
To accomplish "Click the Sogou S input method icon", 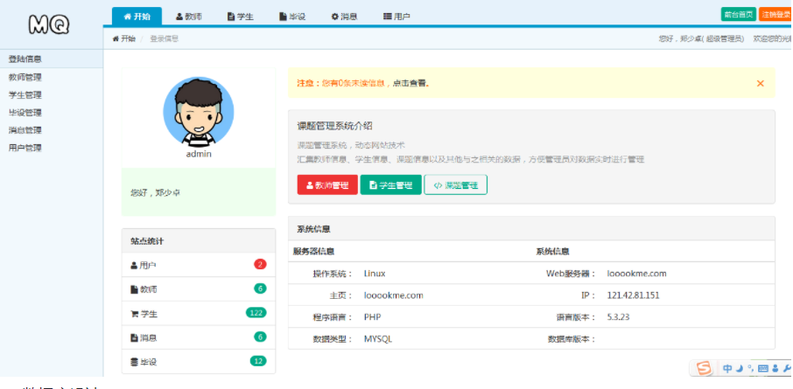I will coord(704,368).
